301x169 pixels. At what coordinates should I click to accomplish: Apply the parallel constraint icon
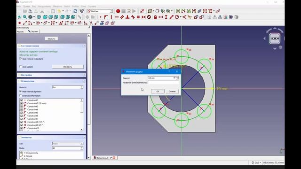click(x=122, y=17)
